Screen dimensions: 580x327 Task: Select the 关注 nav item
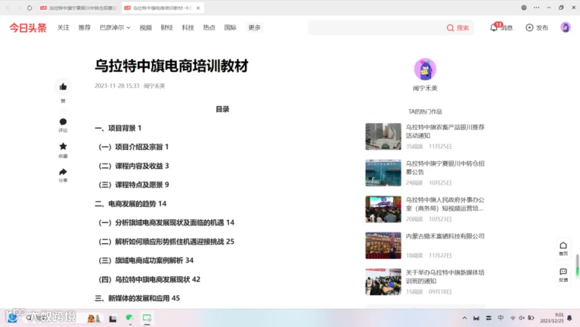pyautogui.click(x=63, y=27)
